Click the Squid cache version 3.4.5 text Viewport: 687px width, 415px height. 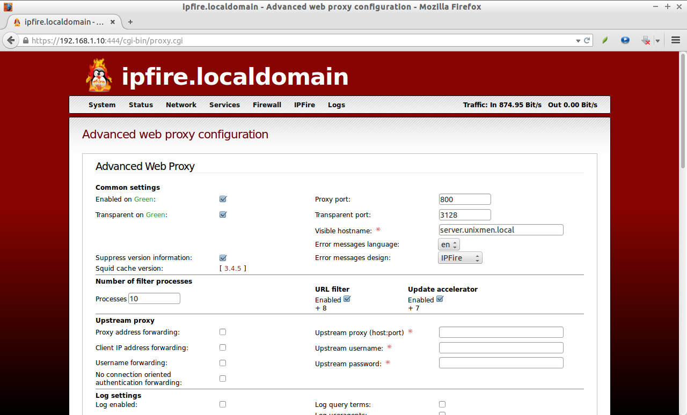(x=232, y=268)
